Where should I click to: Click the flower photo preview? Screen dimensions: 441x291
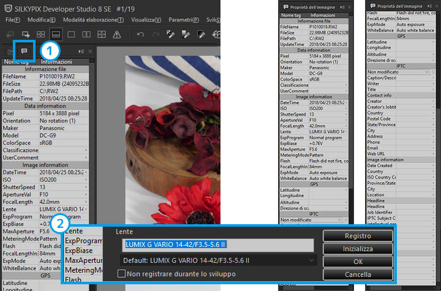click(x=173, y=140)
